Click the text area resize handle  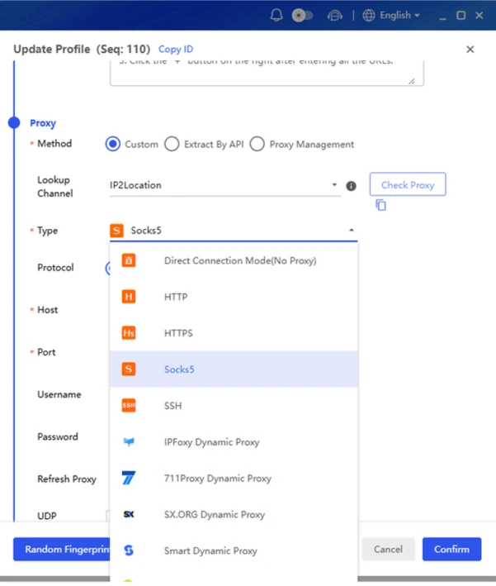(412, 81)
